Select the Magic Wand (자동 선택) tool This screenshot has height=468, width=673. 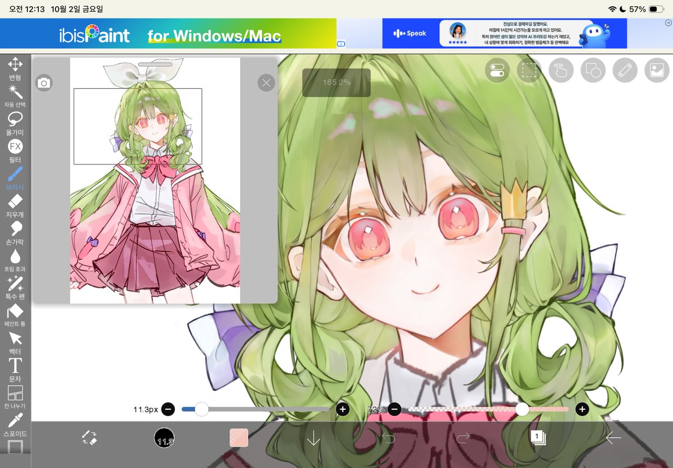point(15,96)
